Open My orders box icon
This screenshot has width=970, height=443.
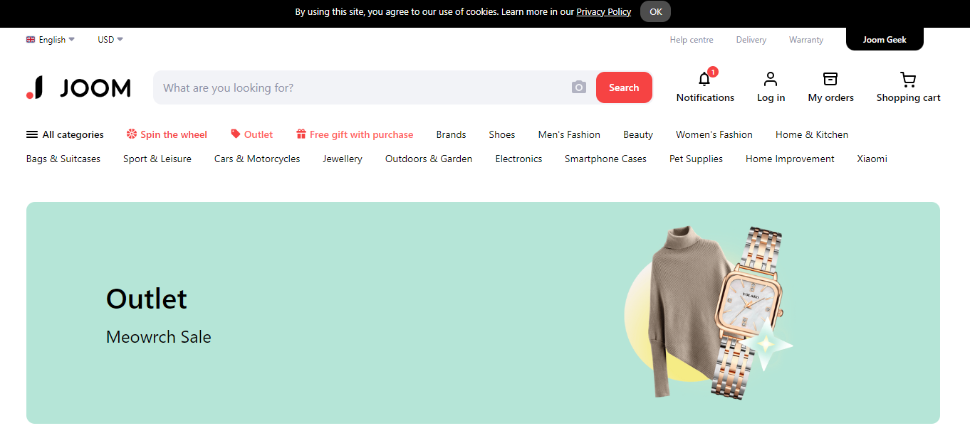pos(830,79)
